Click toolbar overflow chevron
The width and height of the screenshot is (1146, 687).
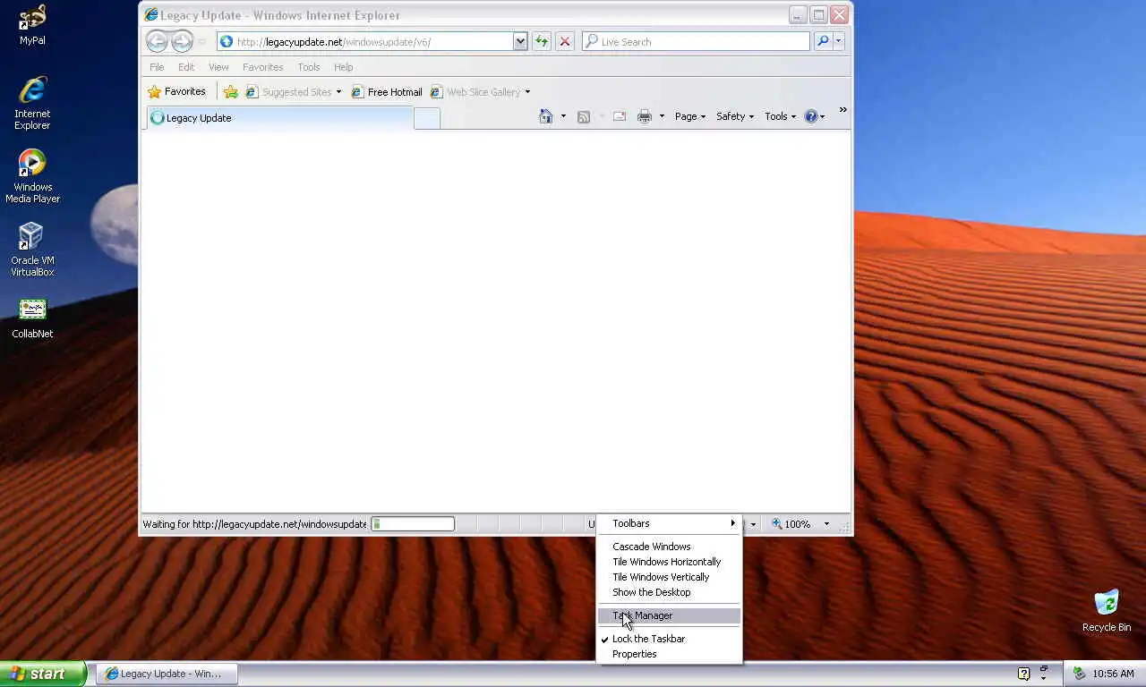(842, 110)
